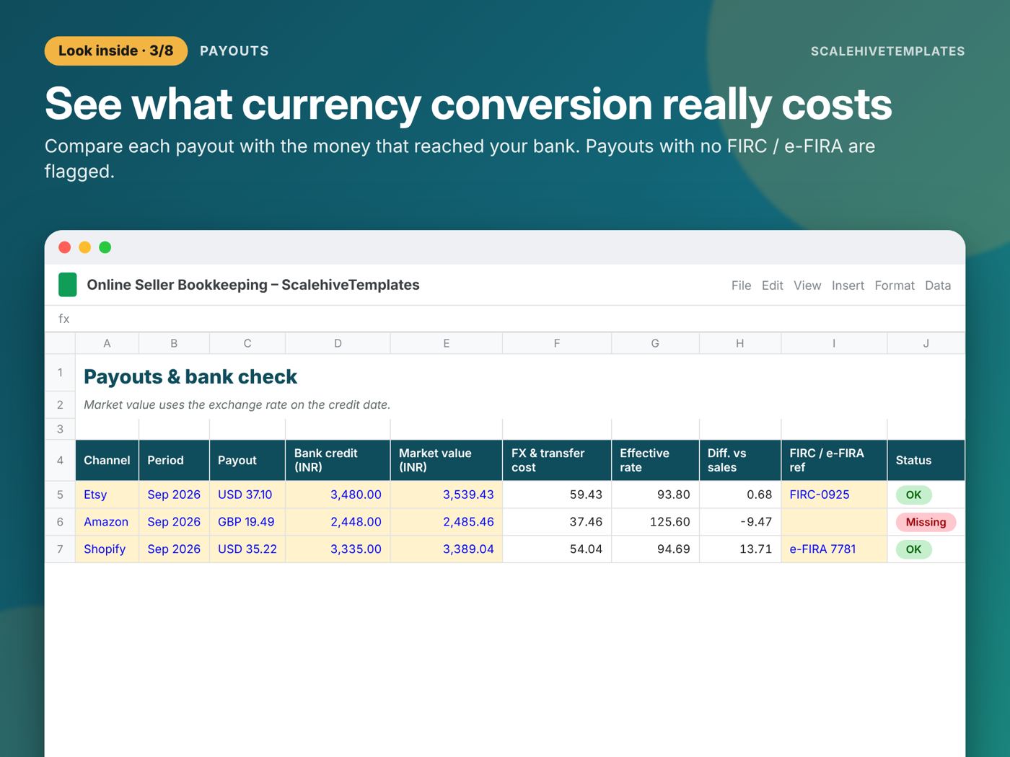This screenshot has width=1010, height=757.
Task: Click the 'Bank credit (INR)' header cell
Action: pyautogui.click(x=338, y=460)
